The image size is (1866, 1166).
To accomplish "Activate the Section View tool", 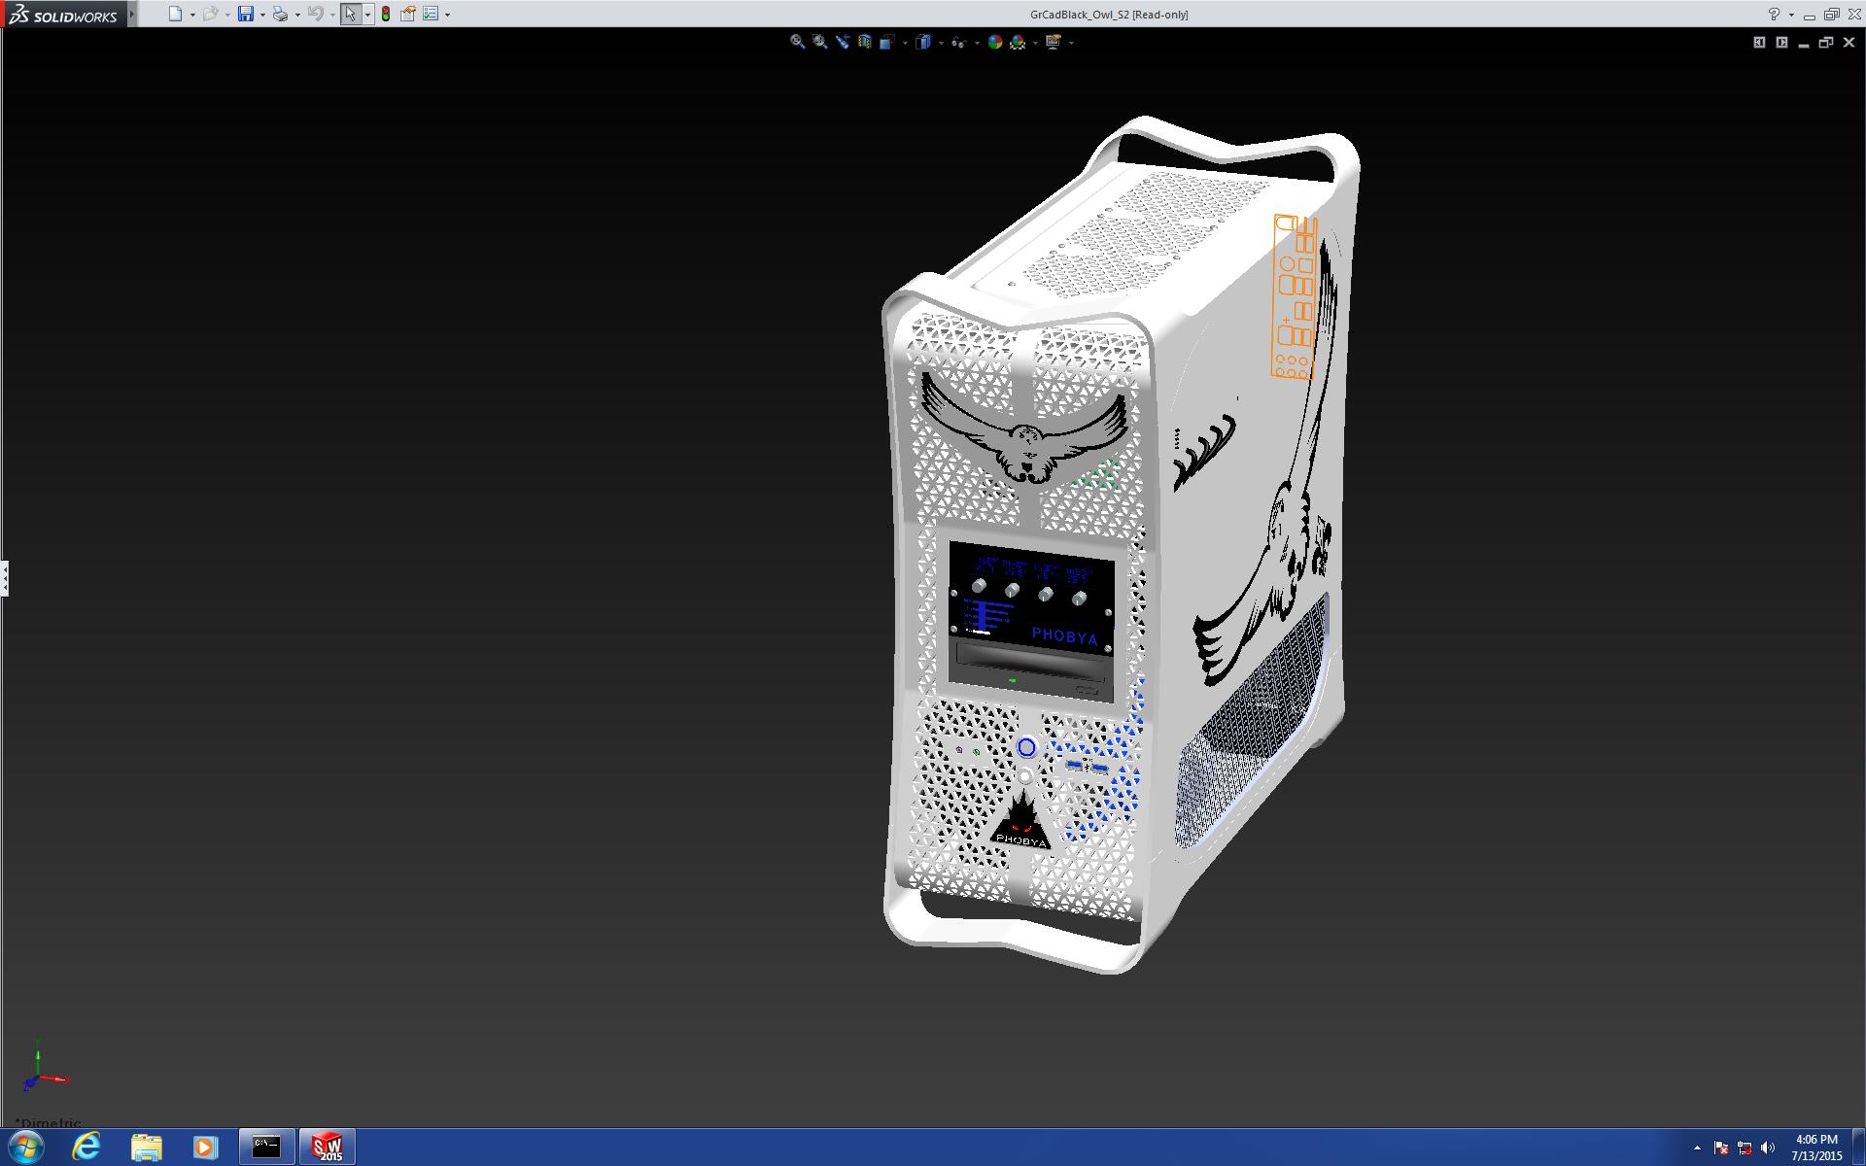I will click(x=864, y=42).
